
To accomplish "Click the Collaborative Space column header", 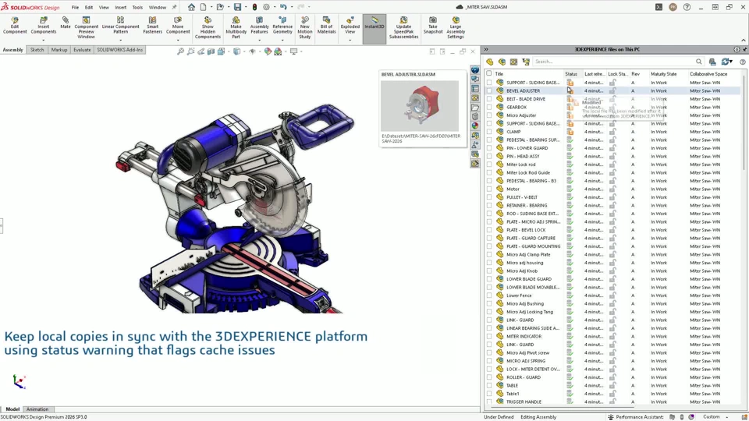I will [708, 74].
